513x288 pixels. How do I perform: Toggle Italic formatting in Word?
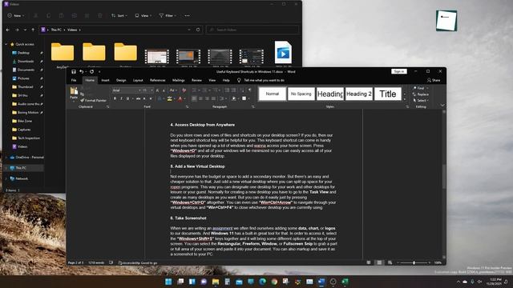click(121, 98)
